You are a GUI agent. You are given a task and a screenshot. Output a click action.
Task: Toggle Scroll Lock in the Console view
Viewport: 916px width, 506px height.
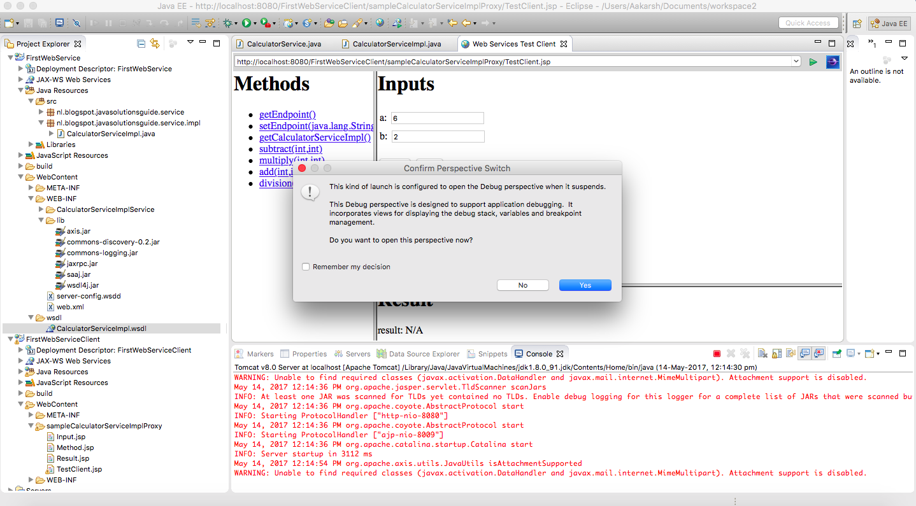[x=776, y=353]
